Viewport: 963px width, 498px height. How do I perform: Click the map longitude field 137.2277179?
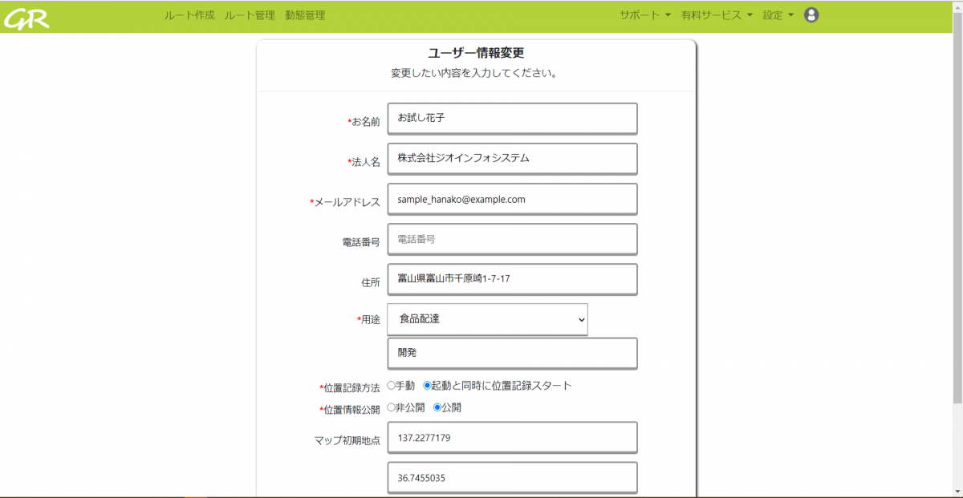click(512, 438)
